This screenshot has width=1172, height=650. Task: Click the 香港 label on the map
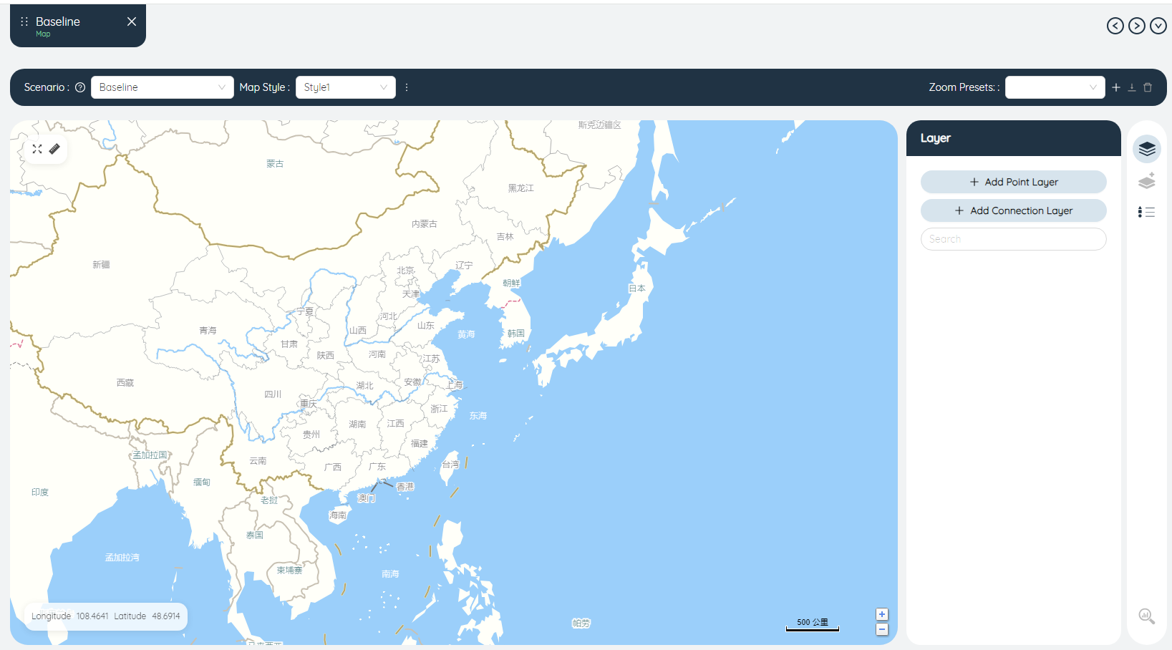[x=405, y=487]
